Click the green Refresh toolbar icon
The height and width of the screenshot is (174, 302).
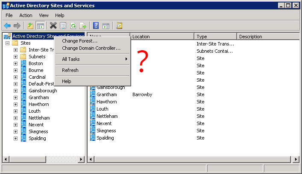73,26
